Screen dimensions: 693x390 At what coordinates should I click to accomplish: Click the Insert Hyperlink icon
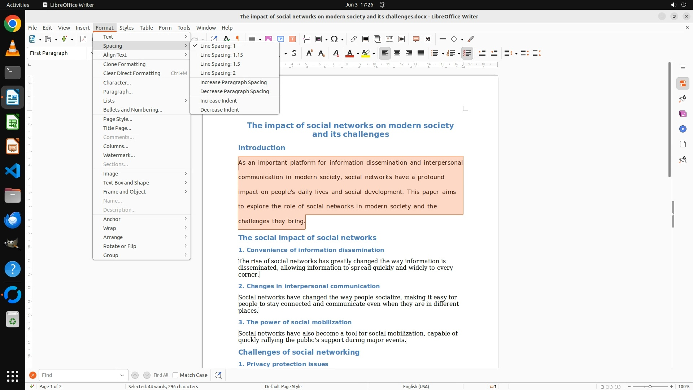click(353, 39)
